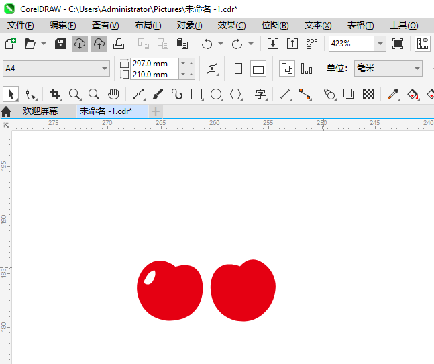Click the Export icon
This screenshot has width=434, height=364.
(x=292, y=44)
